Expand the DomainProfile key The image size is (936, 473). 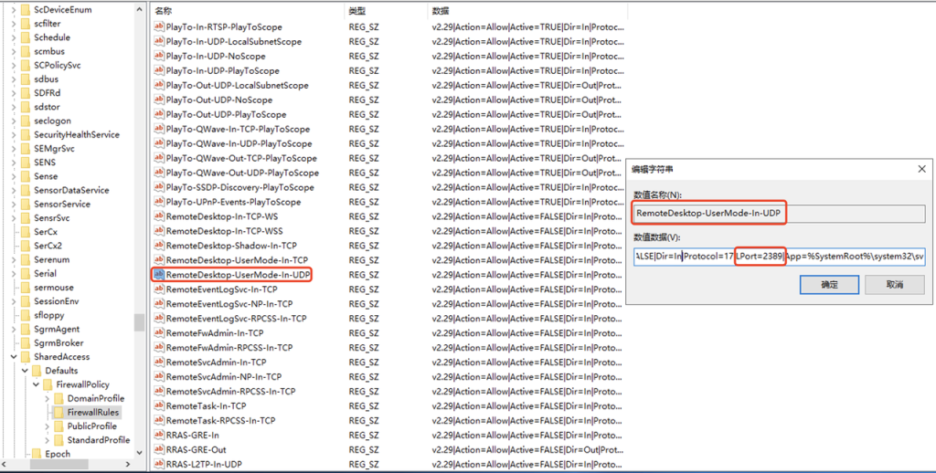pos(48,398)
